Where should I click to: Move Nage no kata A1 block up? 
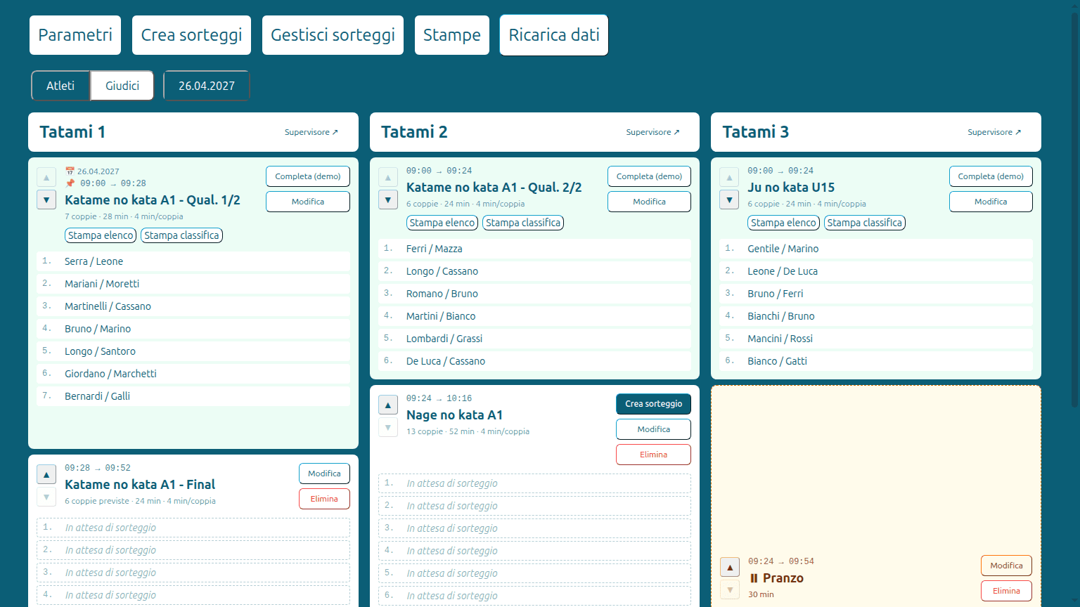388,405
